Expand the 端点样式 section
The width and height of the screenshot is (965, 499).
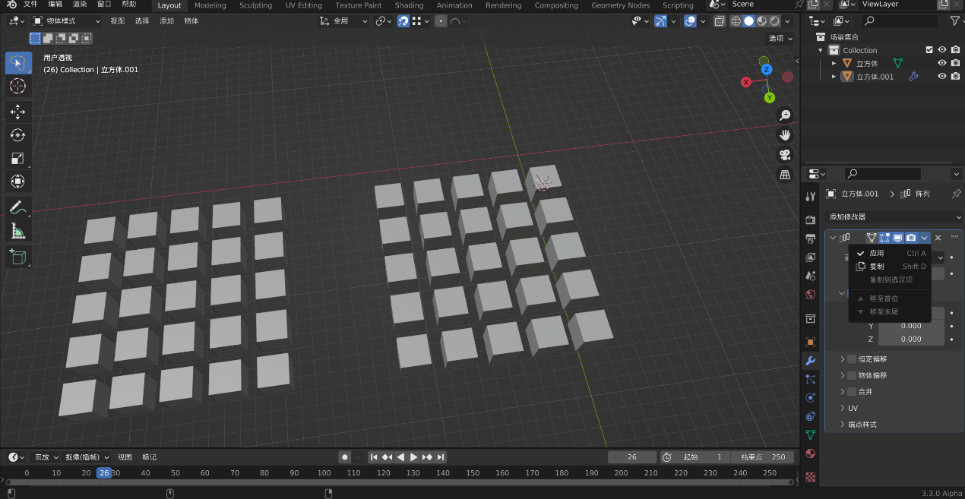862,425
